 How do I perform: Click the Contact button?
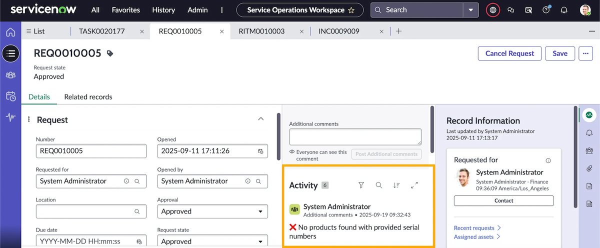coord(503,200)
